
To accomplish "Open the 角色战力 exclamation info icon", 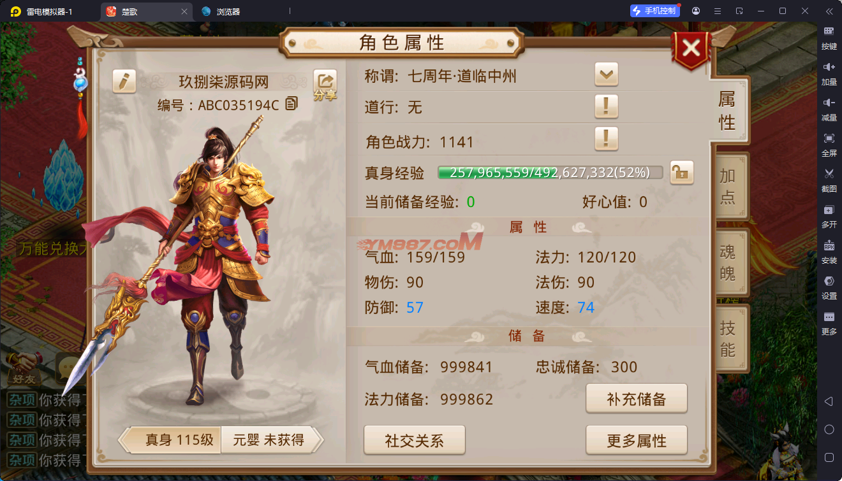I will pyautogui.click(x=606, y=138).
